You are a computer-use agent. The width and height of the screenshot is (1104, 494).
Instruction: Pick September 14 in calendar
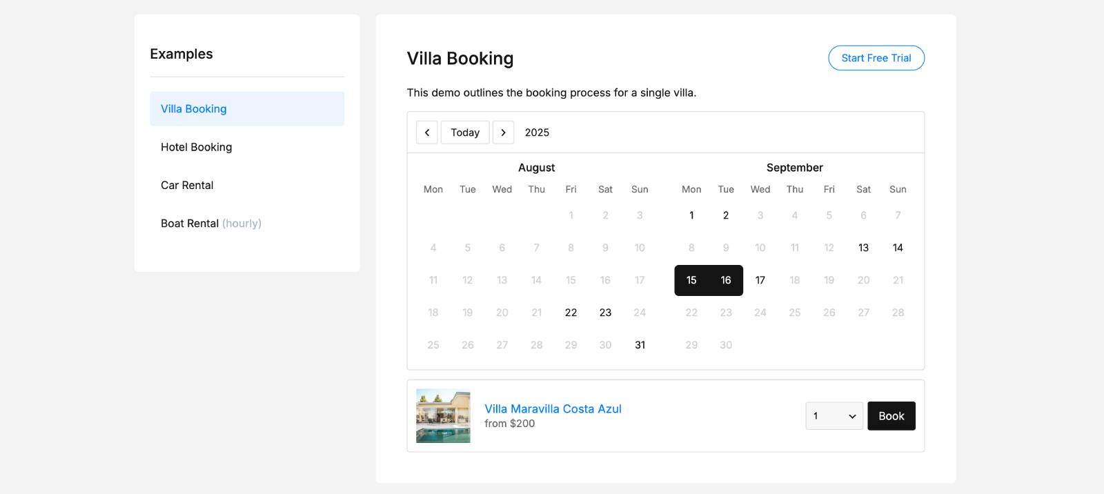(x=898, y=248)
